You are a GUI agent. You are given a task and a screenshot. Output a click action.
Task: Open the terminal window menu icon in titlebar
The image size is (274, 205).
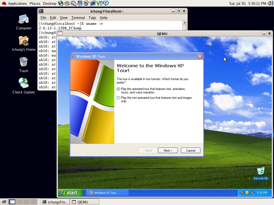41,11
